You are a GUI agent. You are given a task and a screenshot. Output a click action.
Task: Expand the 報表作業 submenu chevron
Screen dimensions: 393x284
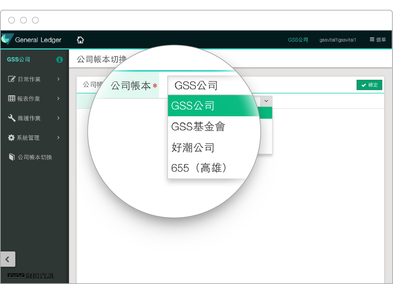58,98
